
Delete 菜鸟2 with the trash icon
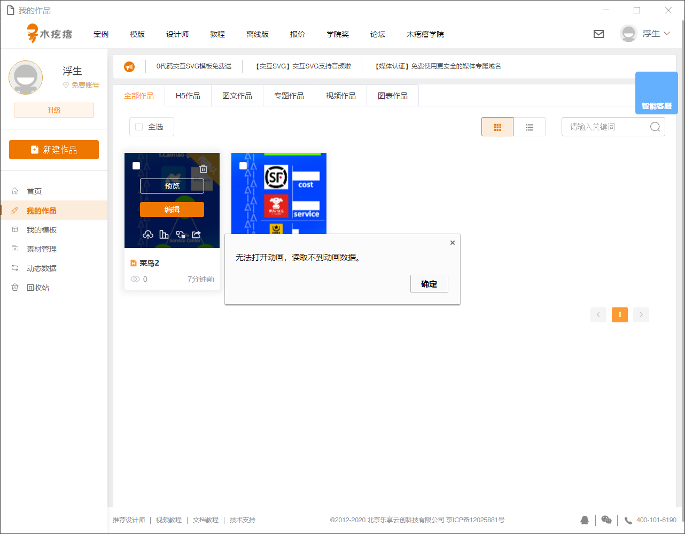coord(203,169)
